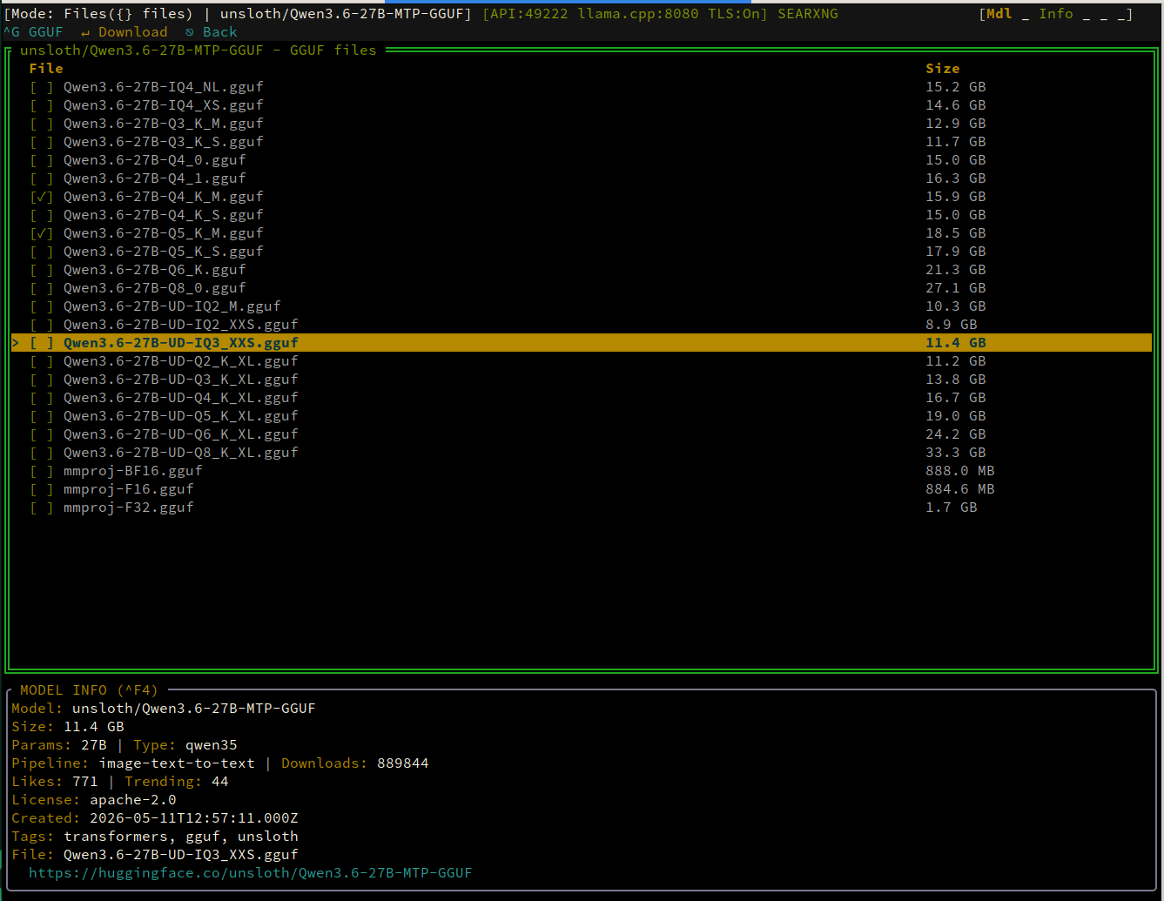The height and width of the screenshot is (901, 1164).
Task: Select file name Qwen3.6-27B-Q3_K_S.gguf
Action: pyautogui.click(x=164, y=142)
